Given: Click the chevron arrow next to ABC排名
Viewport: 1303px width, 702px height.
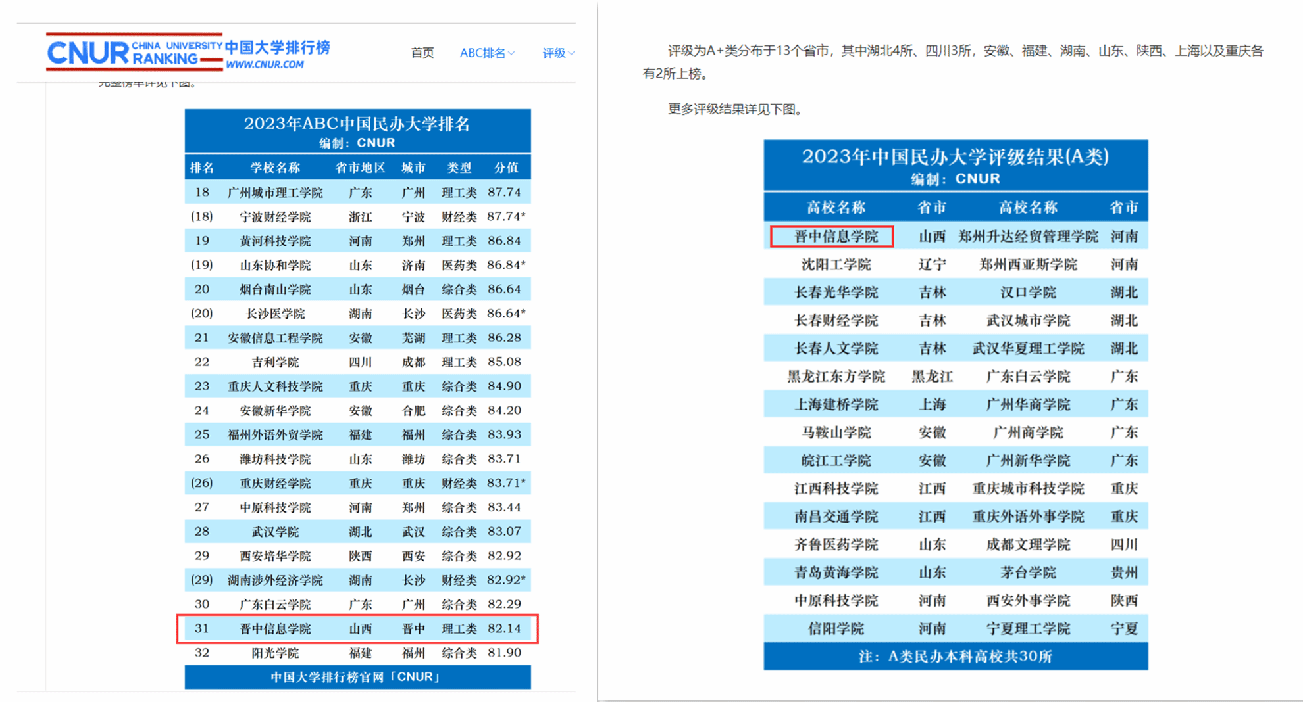Looking at the screenshot, I should point(512,53).
